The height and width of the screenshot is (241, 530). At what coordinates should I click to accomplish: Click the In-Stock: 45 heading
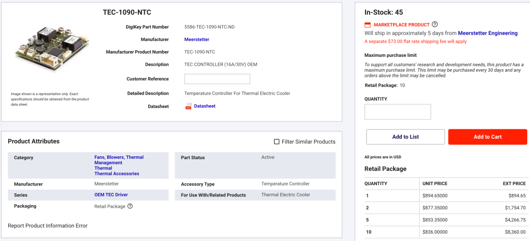click(384, 12)
